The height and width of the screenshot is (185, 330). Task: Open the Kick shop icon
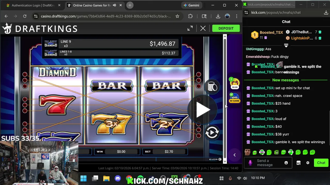(299, 163)
